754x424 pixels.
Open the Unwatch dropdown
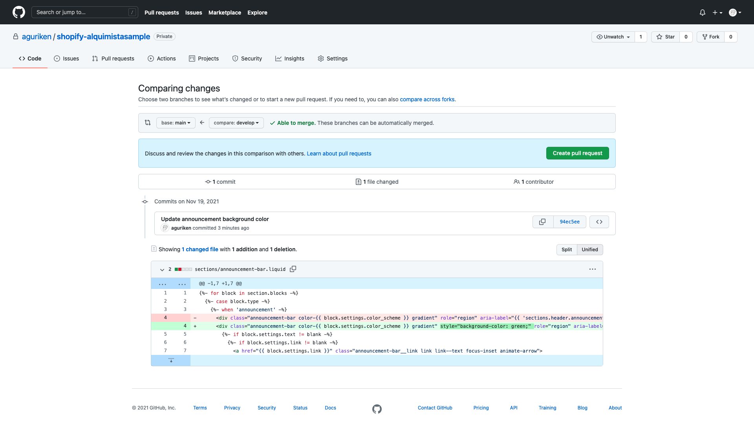click(x=613, y=37)
